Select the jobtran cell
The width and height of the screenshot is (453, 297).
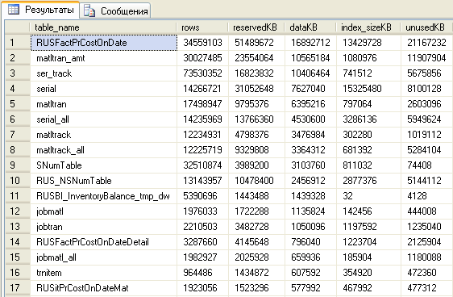click(104, 227)
